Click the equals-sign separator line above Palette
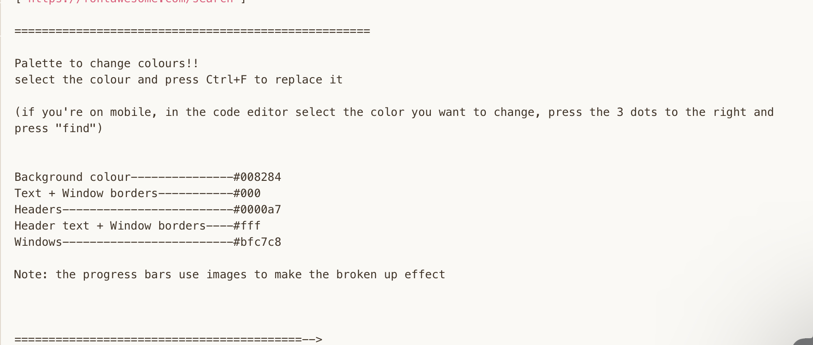Viewport: 813px width, 345px height. click(x=192, y=31)
